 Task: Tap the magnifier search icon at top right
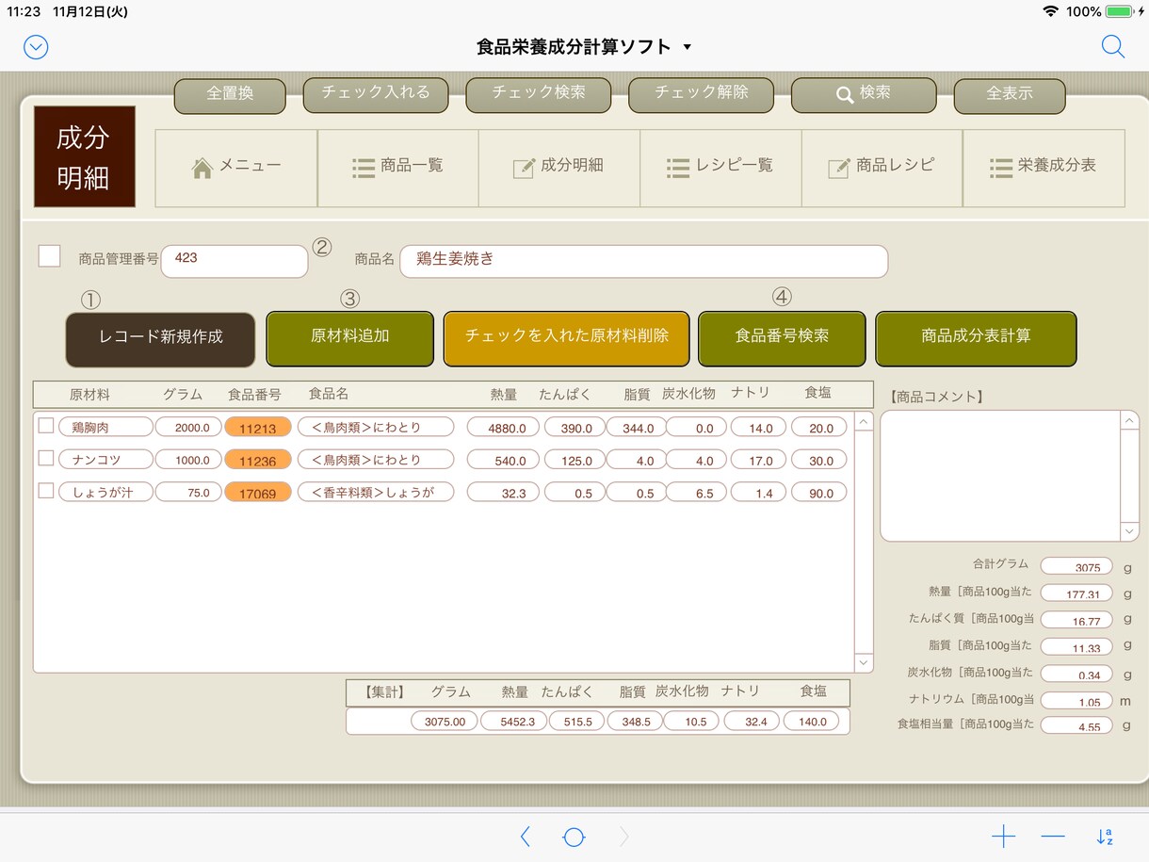[1113, 47]
